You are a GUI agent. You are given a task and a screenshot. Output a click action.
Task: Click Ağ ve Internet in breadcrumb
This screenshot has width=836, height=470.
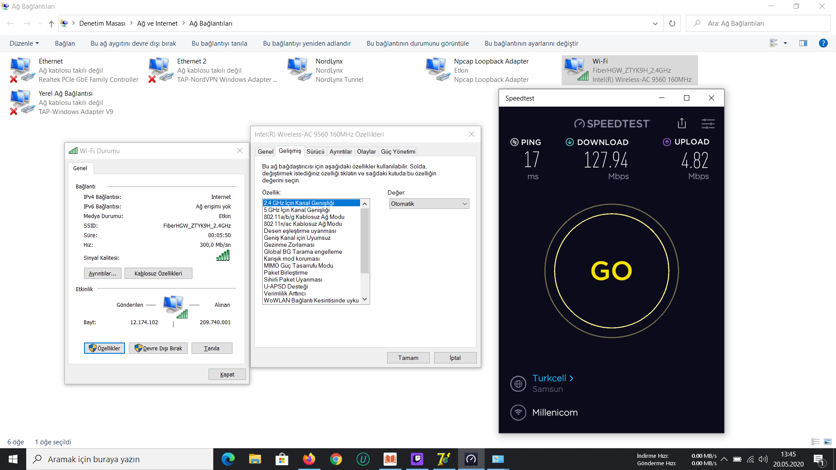click(x=157, y=23)
